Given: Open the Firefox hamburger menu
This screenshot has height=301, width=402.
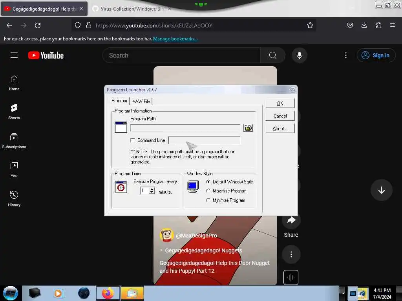Looking at the screenshot, I should [393, 25].
